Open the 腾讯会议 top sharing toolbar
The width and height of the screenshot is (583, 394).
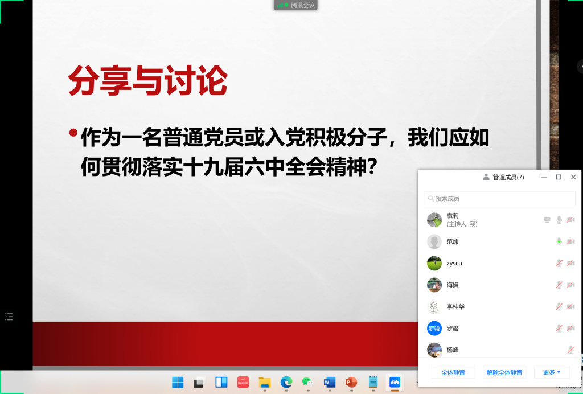click(295, 5)
